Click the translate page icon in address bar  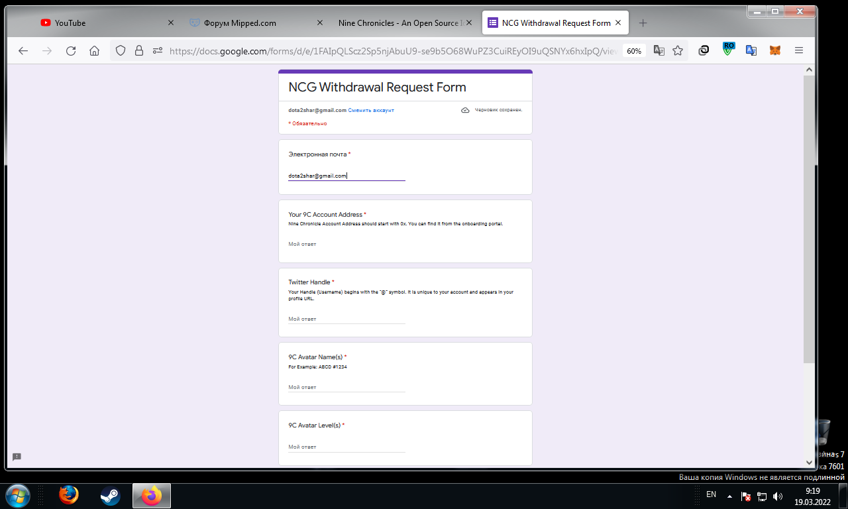[x=659, y=50]
